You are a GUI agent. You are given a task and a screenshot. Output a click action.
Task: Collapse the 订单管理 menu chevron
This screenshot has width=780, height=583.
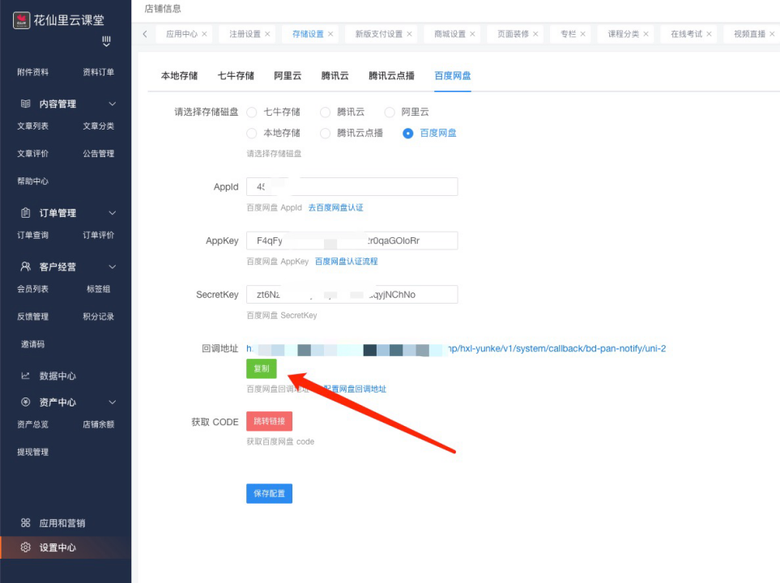coord(113,213)
